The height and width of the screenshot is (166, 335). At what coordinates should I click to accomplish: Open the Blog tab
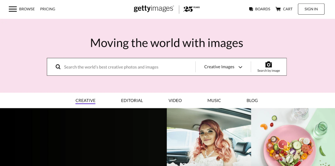coord(252,100)
